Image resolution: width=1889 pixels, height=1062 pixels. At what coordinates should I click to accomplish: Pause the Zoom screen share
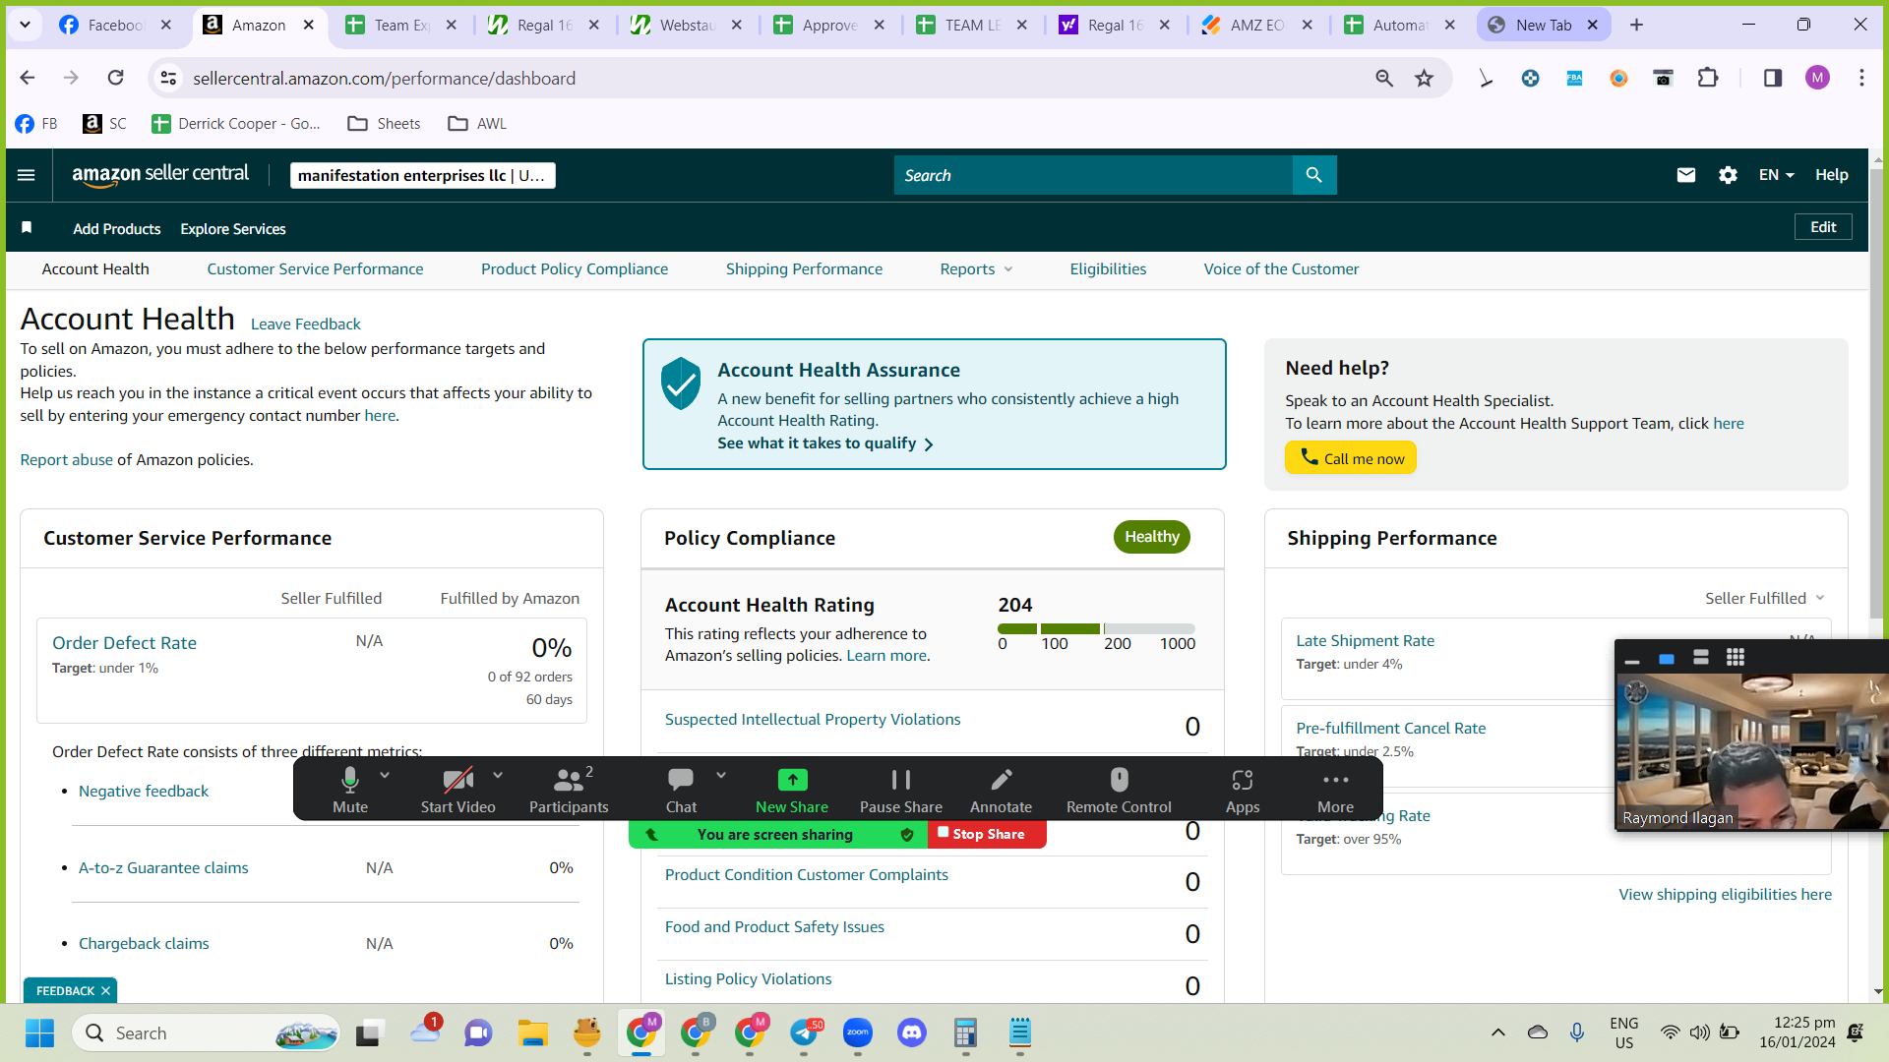pos(900,790)
